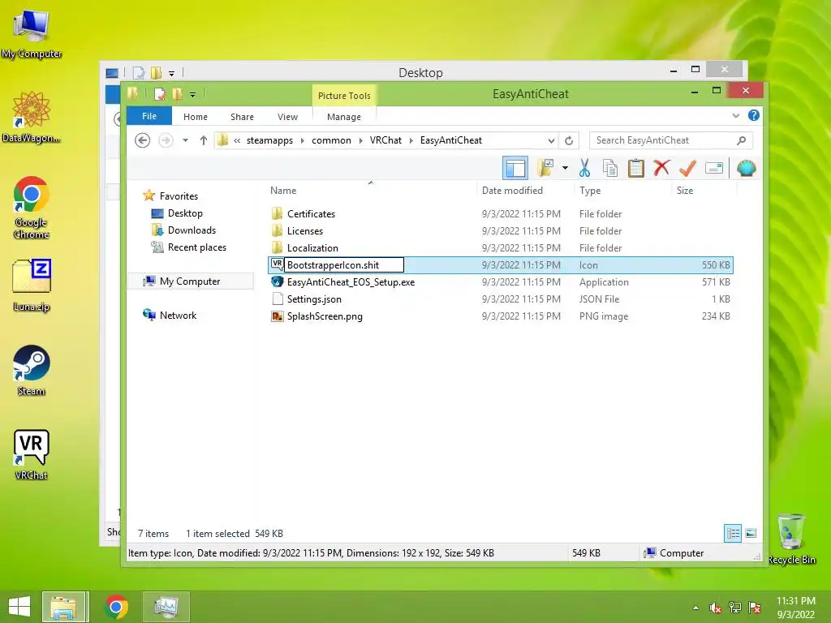Select the Settings.json file
This screenshot has width=831, height=623.
[x=314, y=299]
